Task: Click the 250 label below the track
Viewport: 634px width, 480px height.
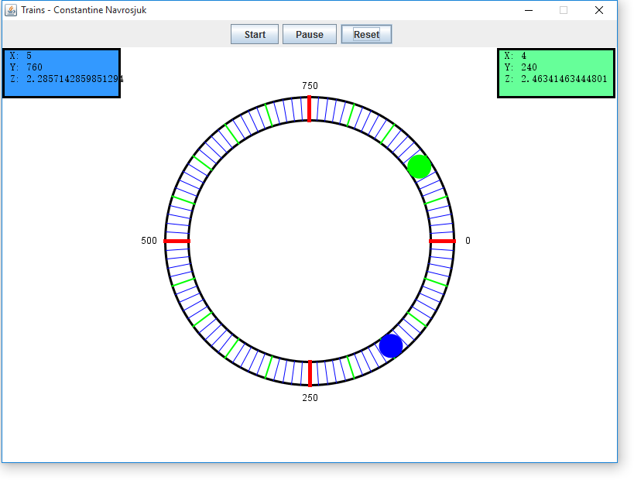Action: [x=310, y=398]
